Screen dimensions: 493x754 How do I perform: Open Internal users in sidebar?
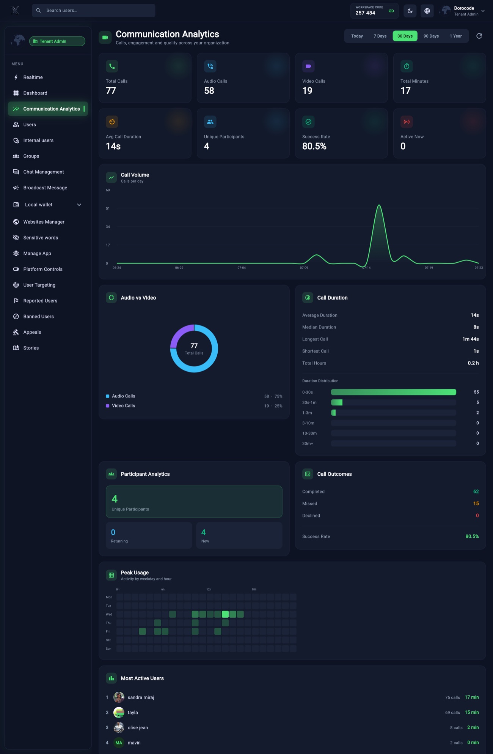pyautogui.click(x=48, y=140)
